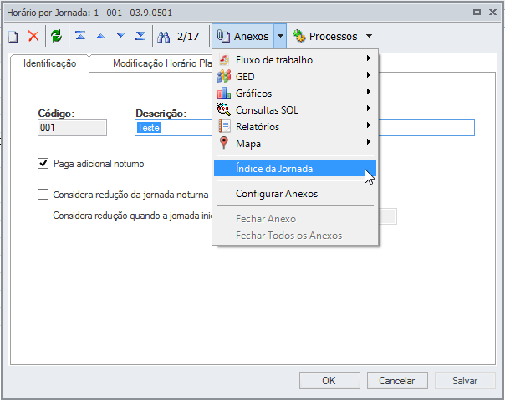Select Índice da Jornada menu entry
The height and width of the screenshot is (401, 505).
(295, 168)
